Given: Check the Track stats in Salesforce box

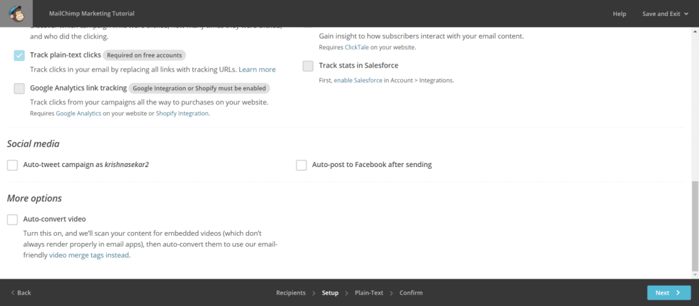Looking at the screenshot, I should 308,66.
